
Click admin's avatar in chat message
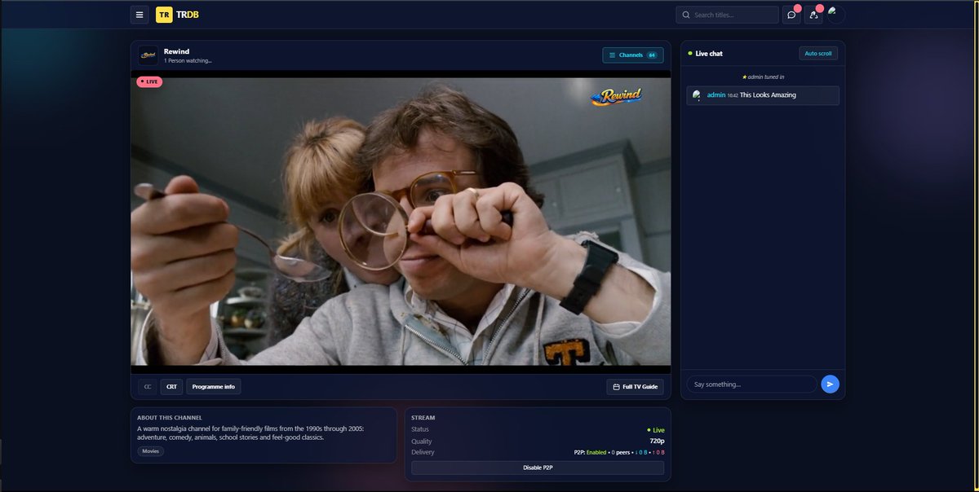pyautogui.click(x=697, y=95)
